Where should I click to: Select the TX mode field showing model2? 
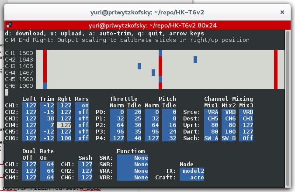[191, 171]
